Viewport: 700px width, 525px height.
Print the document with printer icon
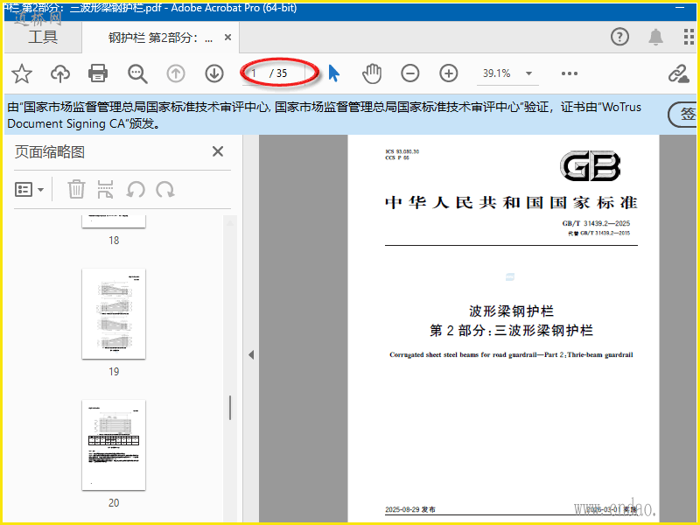click(x=98, y=73)
